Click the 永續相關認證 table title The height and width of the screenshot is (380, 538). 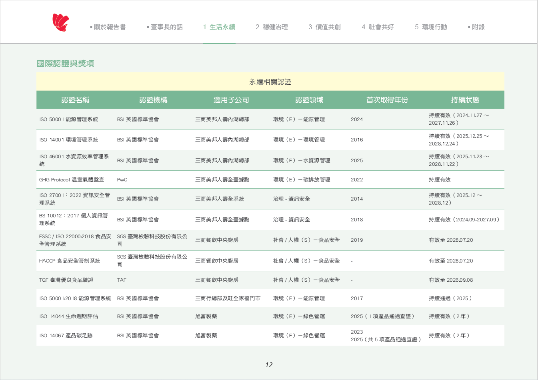click(270, 82)
